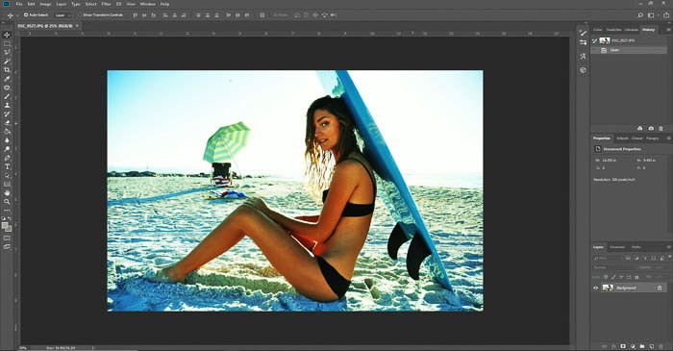The image size is (673, 351).
Task: Select the Gradient tool
Action: [x=7, y=132]
